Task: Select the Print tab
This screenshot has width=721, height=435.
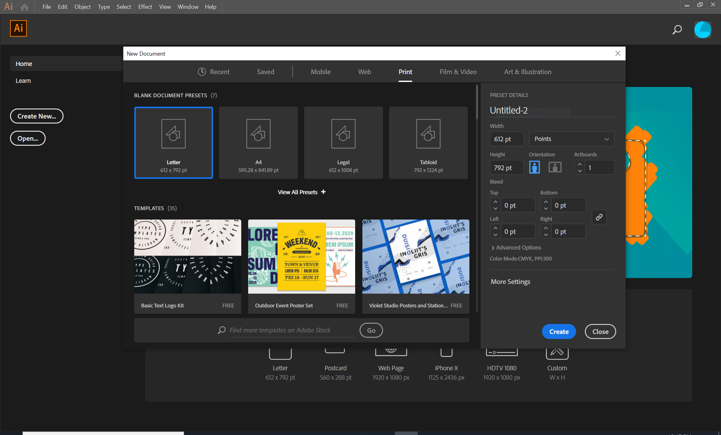Action: (x=405, y=72)
